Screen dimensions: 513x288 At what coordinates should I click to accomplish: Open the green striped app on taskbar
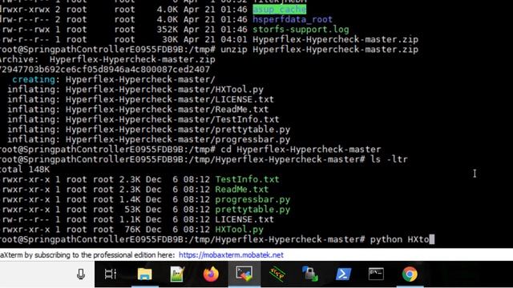pyautogui.click(x=277, y=274)
